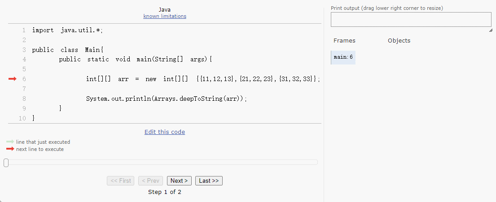This screenshot has height=202, width=496.
Task: Jump to end with Last >> button
Action: 209,181
